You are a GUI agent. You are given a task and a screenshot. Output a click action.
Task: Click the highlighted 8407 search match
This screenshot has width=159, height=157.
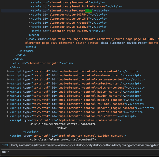point(88,10)
